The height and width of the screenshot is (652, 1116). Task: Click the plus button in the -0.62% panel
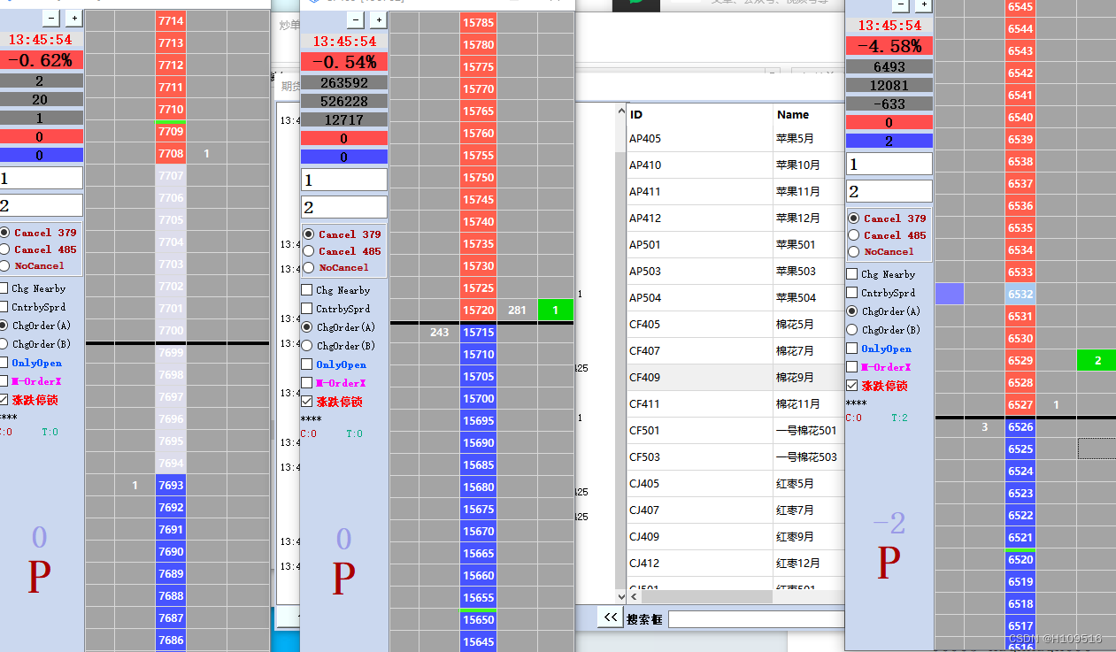[x=73, y=18]
